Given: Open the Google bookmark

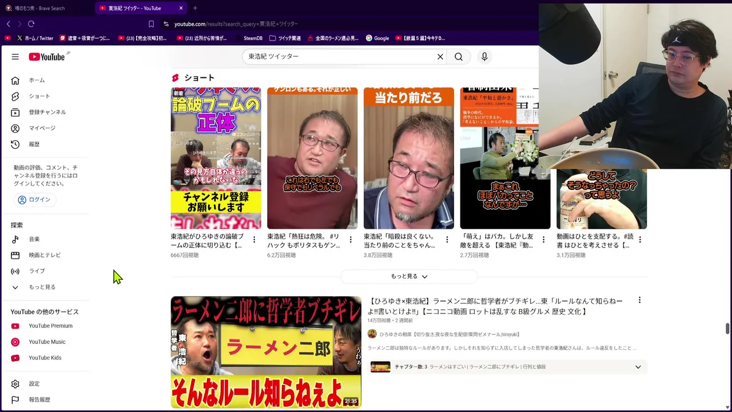Looking at the screenshot, I should 377,38.
